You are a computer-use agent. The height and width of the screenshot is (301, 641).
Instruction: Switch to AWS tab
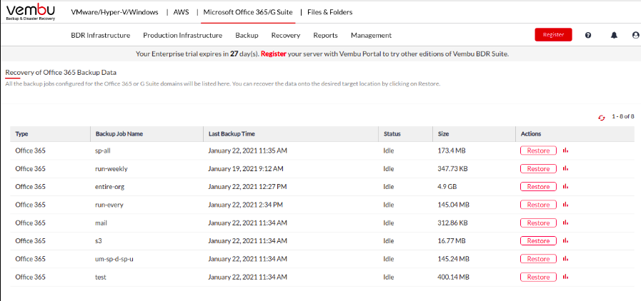click(x=181, y=12)
